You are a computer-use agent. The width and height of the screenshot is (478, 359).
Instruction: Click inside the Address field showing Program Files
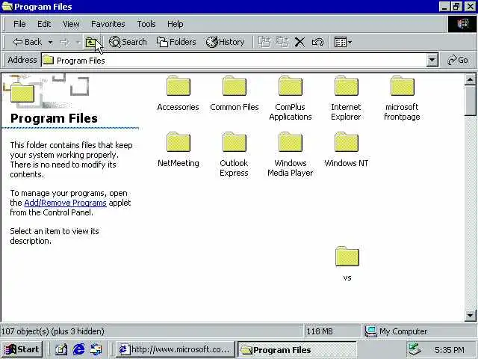point(234,60)
